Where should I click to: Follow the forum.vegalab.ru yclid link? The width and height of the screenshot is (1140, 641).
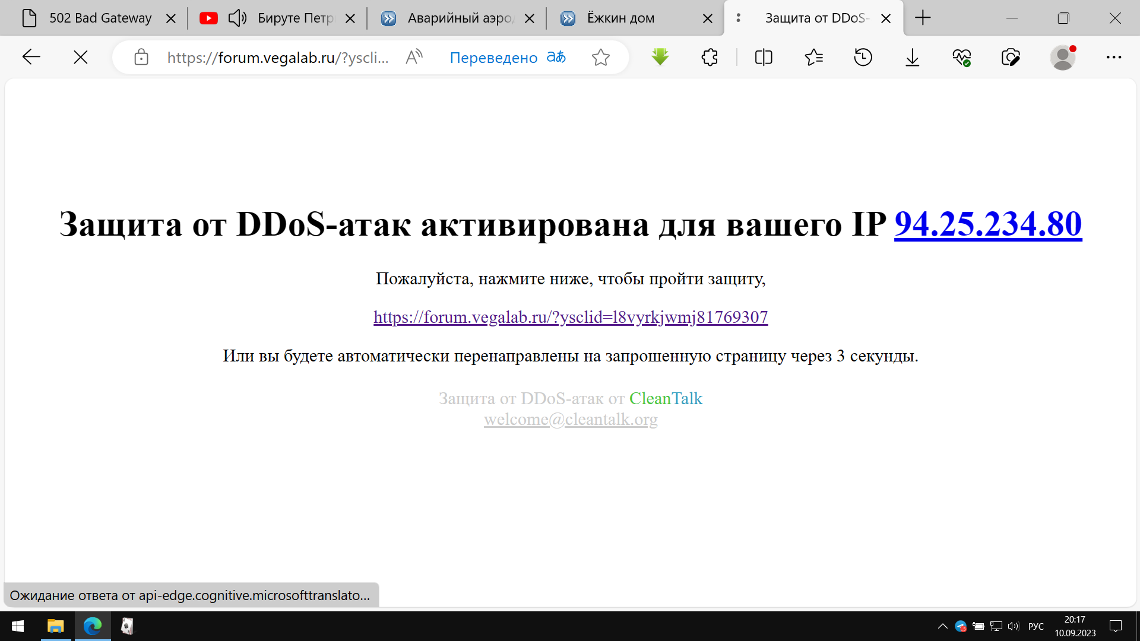click(571, 317)
